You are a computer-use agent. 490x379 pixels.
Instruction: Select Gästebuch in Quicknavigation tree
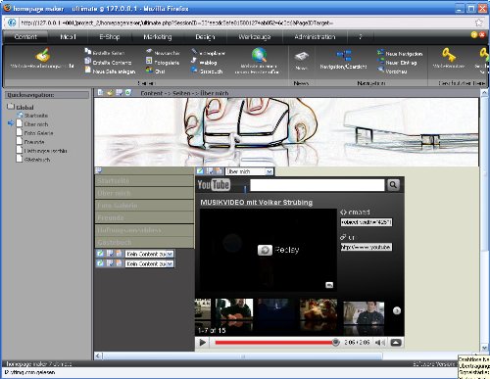tap(37, 160)
